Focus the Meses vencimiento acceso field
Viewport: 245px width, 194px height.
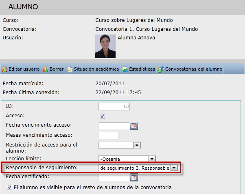[109, 136]
